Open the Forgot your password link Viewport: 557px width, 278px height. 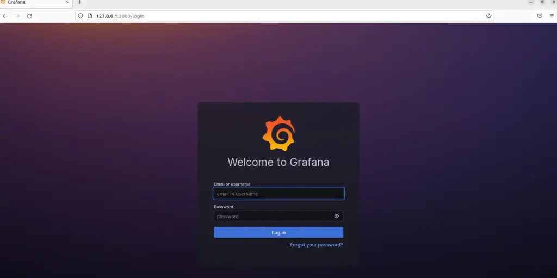[x=317, y=245]
